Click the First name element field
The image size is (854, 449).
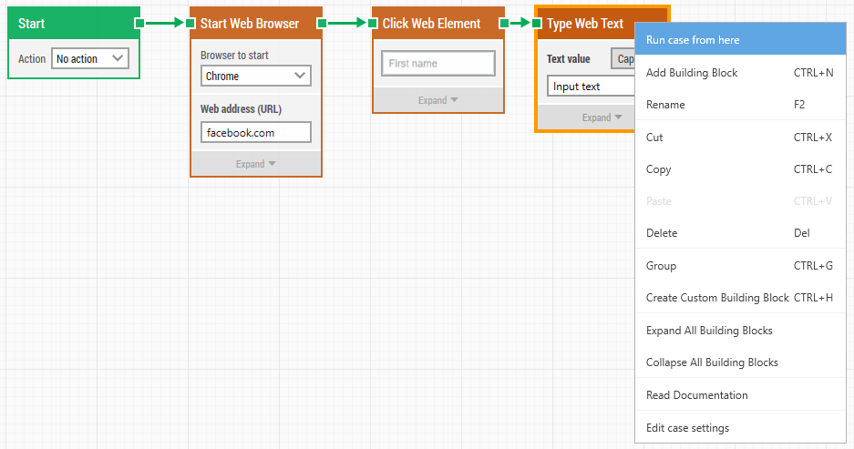[x=438, y=63]
